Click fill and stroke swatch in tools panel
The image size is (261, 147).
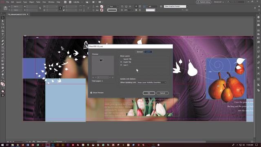coord(3,84)
